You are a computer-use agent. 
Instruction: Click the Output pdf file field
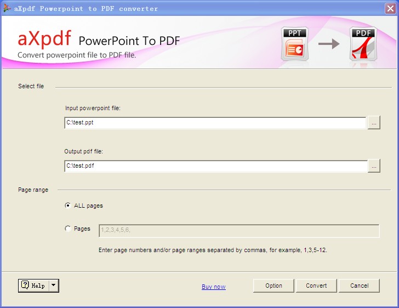(216, 166)
